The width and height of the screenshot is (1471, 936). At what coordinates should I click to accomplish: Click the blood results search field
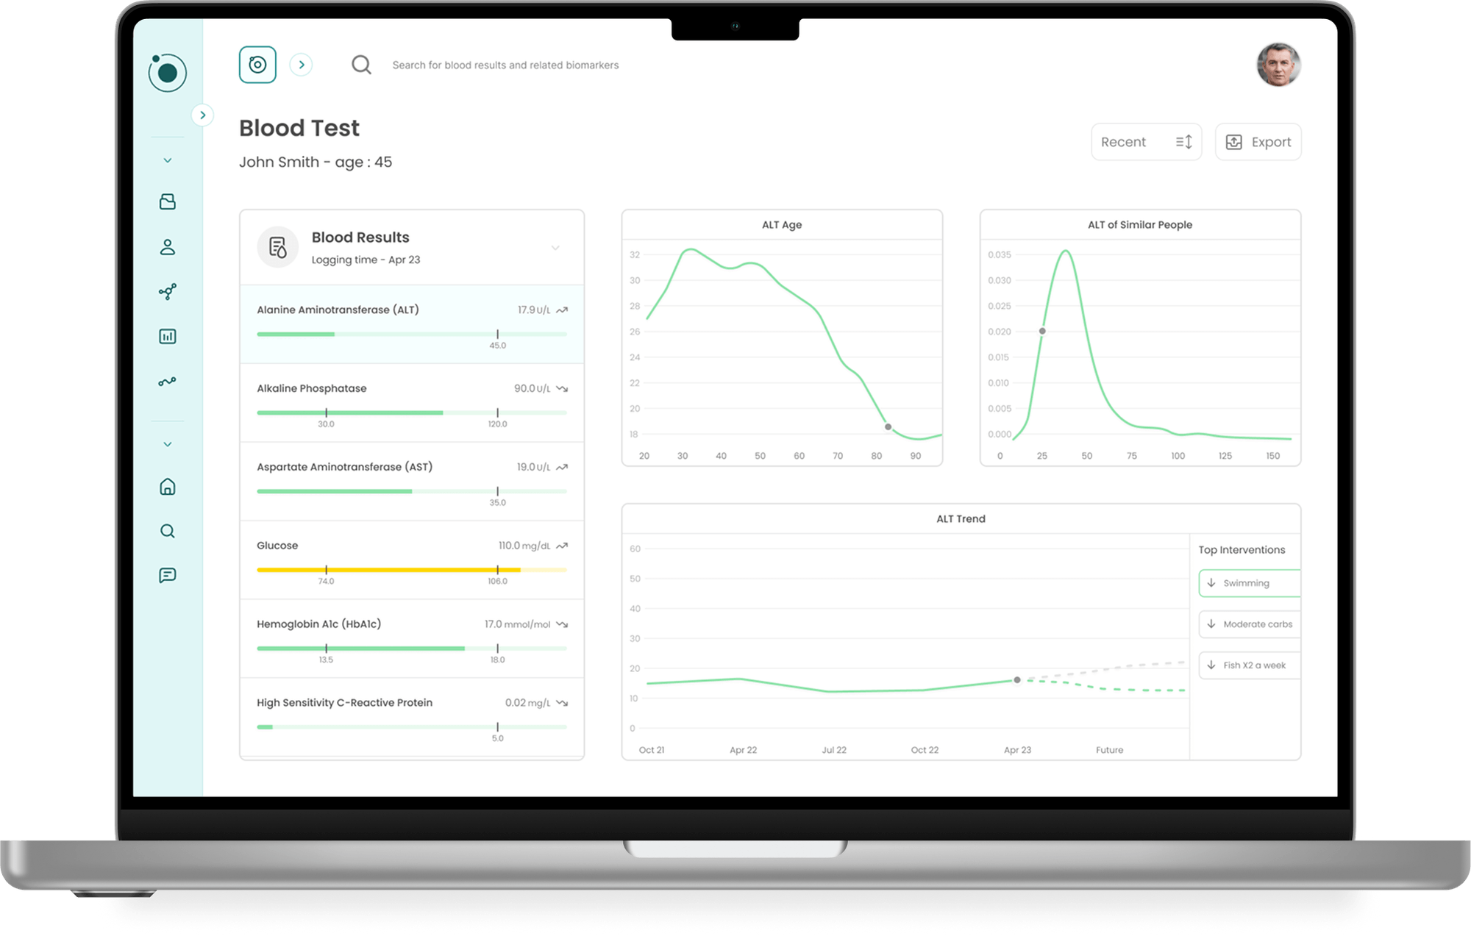click(505, 65)
